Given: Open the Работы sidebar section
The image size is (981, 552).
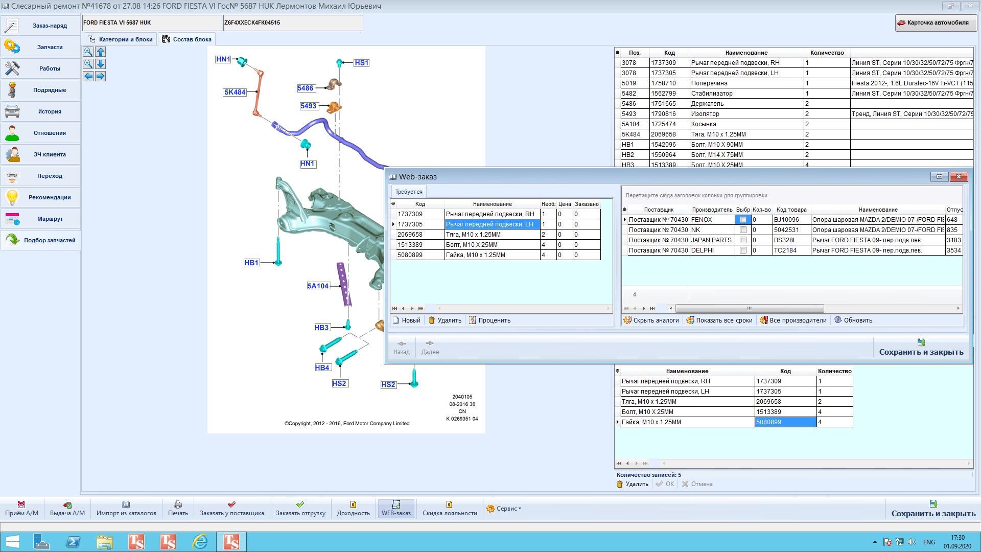Looking at the screenshot, I should click(x=40, y=68).
